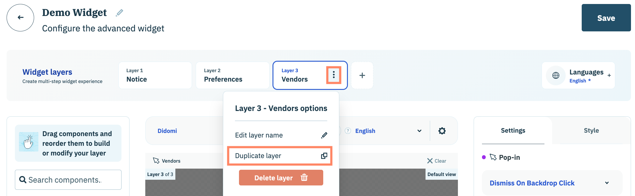635x196 pixels.
Task: Click the pencil icon beside Demo Widget
Action: [x=119, y=13]
